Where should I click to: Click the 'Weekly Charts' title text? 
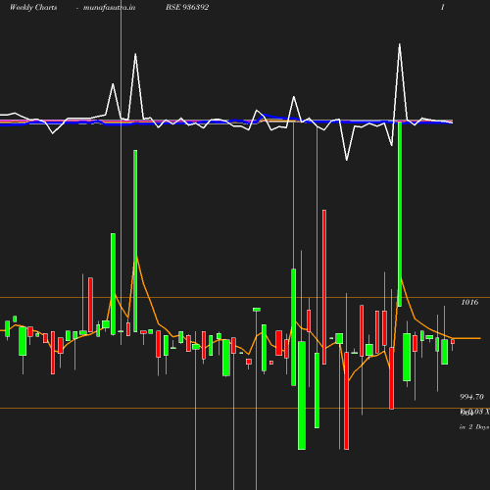33,8
